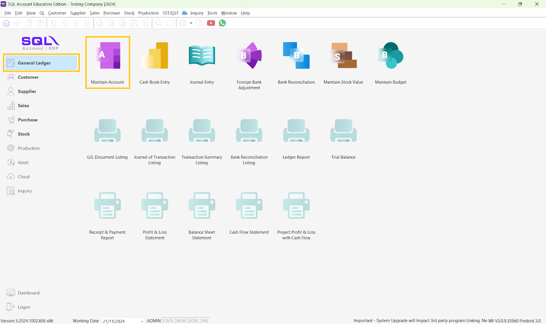Select General Ledger in the sidebar
This screenshot has width=546, height=324.
pos(41,63)
